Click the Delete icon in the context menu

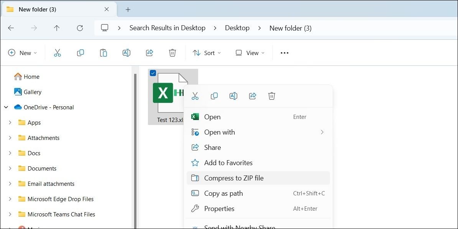pyautogui.click(x=272, y=96)
